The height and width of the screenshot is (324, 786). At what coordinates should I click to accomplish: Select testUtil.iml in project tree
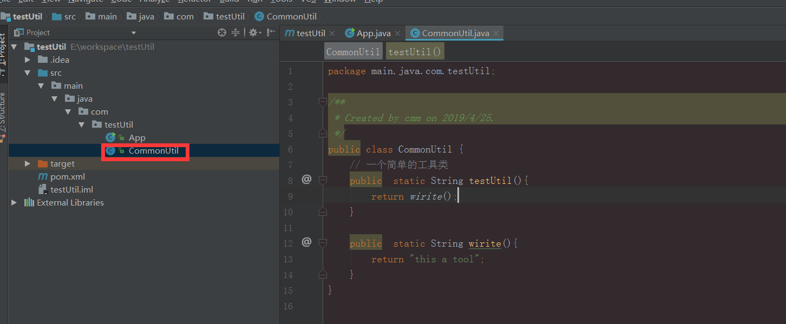click(x=72, y=189)
